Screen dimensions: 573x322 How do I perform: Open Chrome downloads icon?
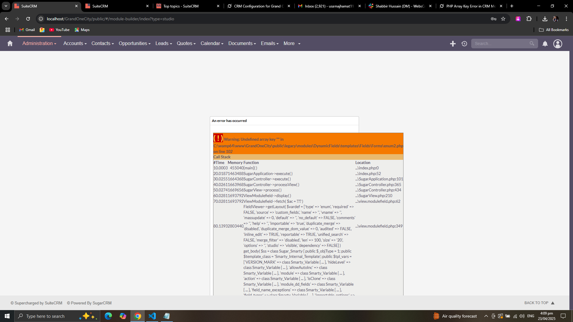tap(545, 19)
